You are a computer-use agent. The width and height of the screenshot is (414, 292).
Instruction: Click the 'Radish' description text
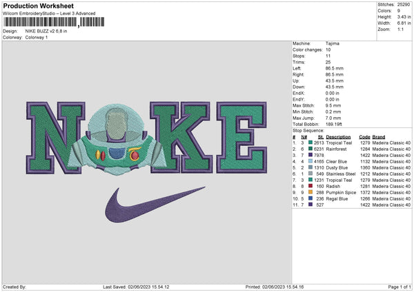click(x=333, y=186)
